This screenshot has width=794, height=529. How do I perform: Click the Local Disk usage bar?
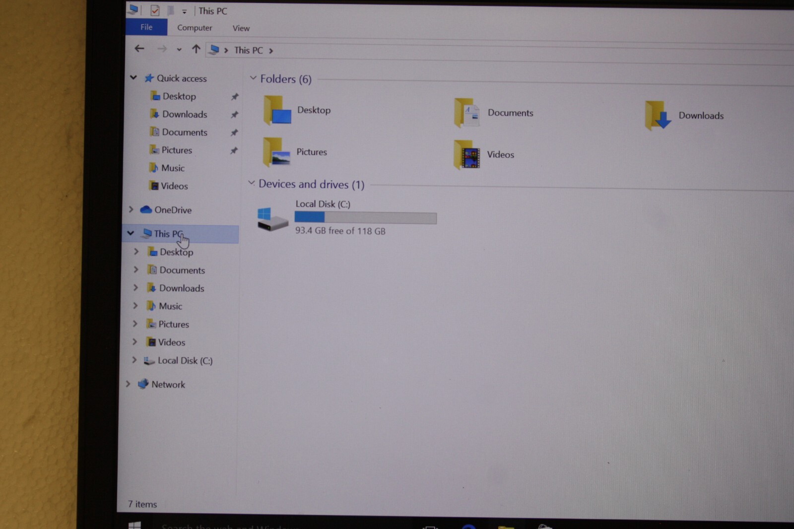[366, 217]
